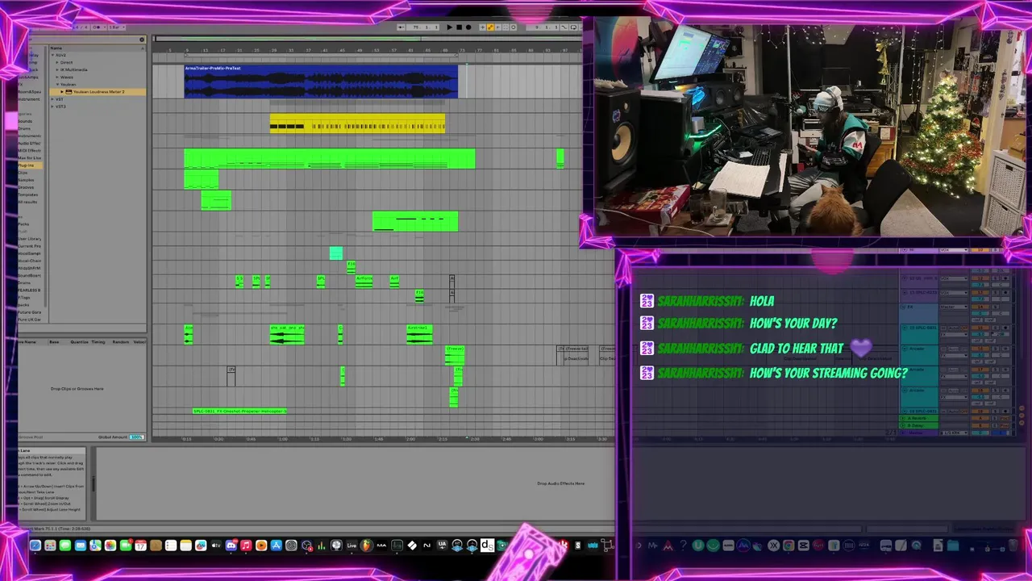Open Reminders from the dock
The width and height of the screenshot is (1032, 581).
pos(171,545)
